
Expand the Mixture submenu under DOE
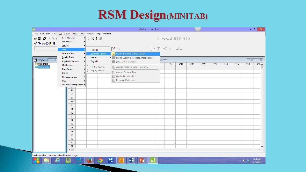coord(98,58)
